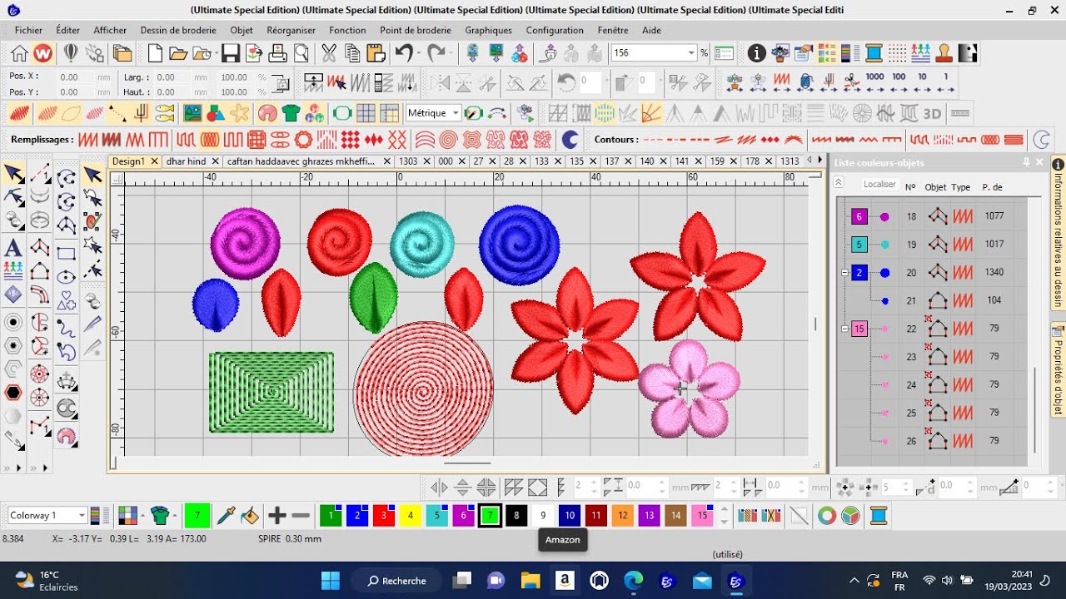Close the Liste couleurs-objets panel
The image size is (1066, 599).
pos(1039,162)
